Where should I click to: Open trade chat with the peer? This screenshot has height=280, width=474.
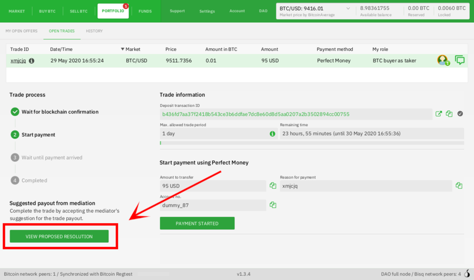(460, 60)
